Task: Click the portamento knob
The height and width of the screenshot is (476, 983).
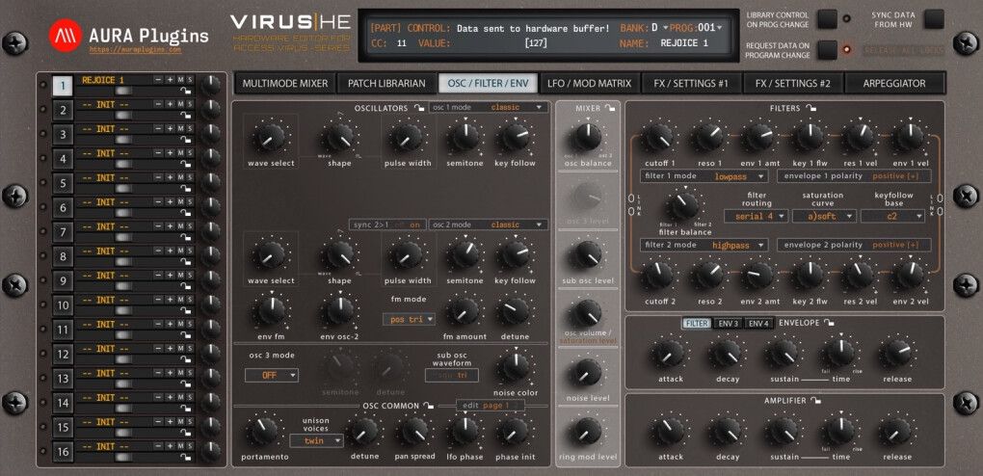Action: pos(265,431)
